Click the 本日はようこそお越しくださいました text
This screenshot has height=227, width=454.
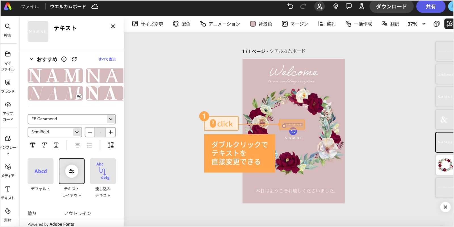pyautogui.click(x=296, y=191)
